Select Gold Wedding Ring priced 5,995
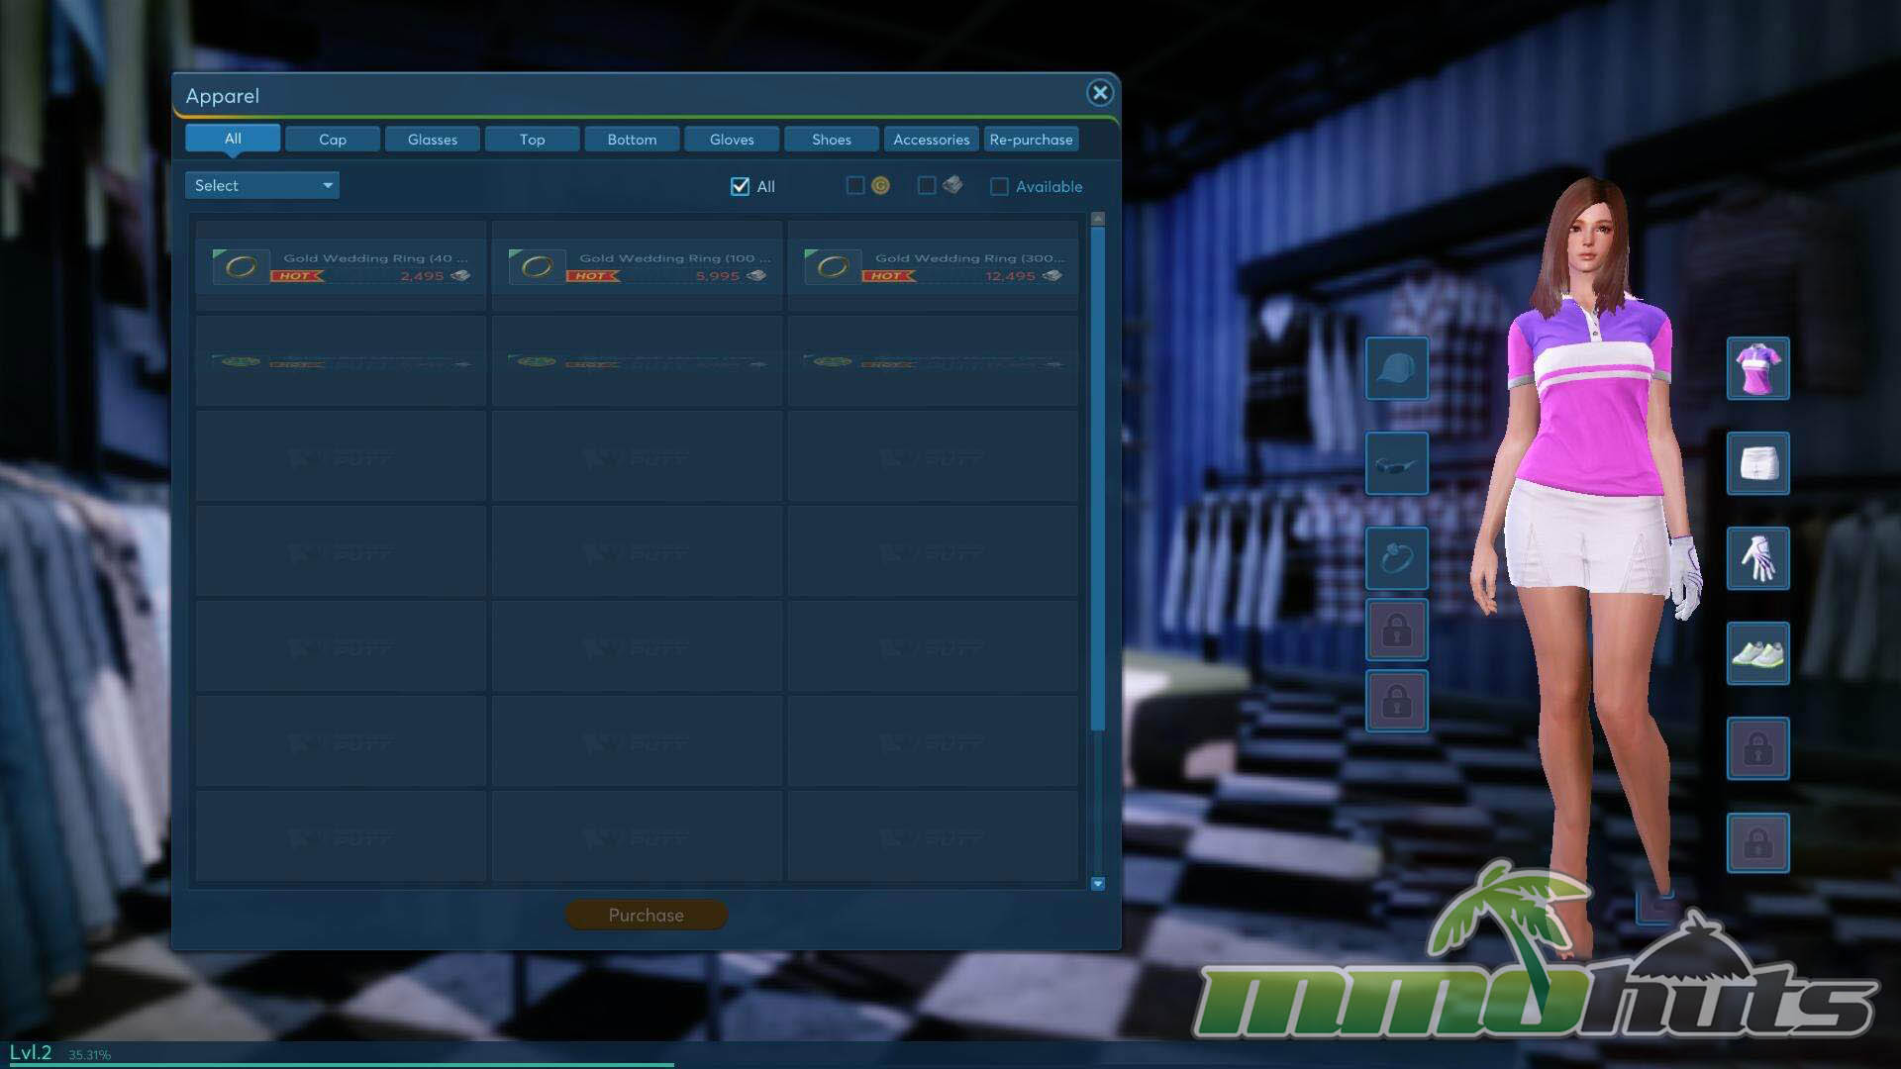The height and width of the screenshot is (1069, 1901). coord(637,266)
